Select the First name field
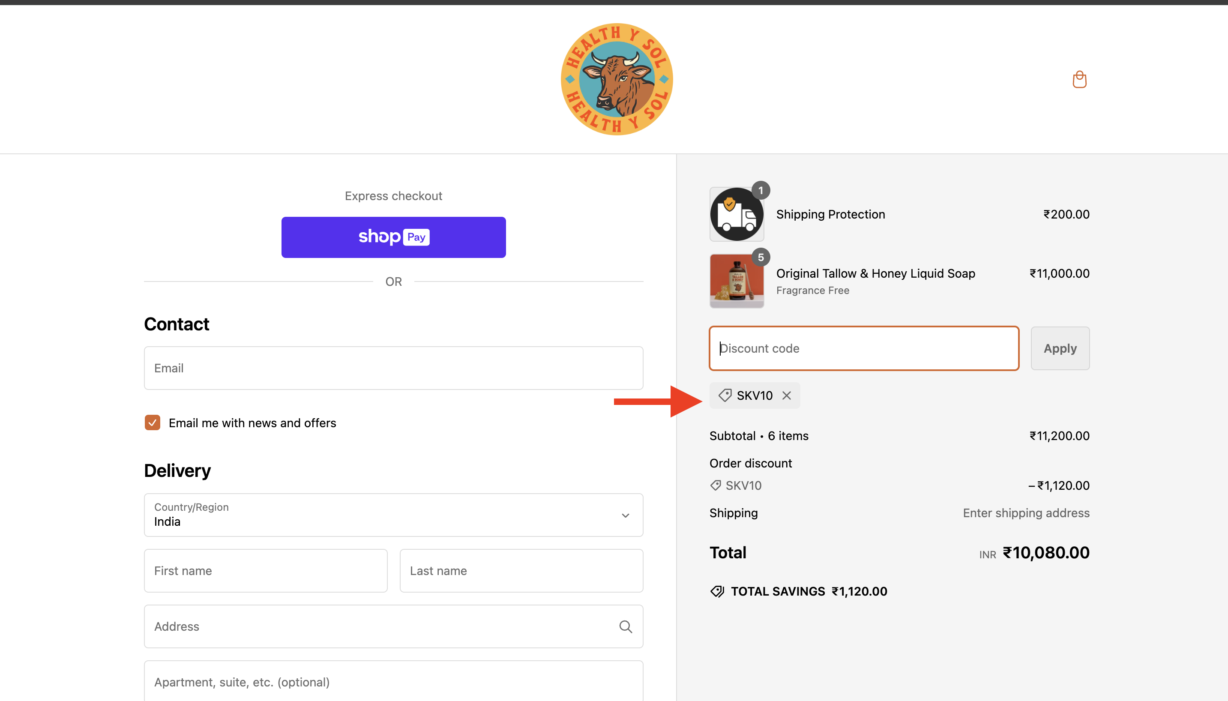This screenshot has height=701, width=1228. click(265, 570)
